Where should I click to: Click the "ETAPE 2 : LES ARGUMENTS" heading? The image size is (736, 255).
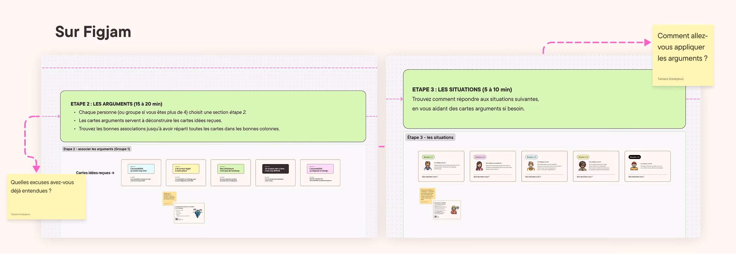(x=117, y=104)
